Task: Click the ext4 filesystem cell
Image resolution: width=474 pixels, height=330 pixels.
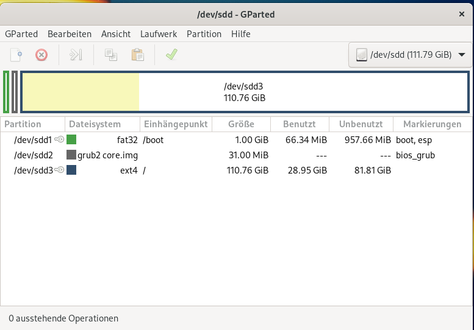Action: click(129, 170)
